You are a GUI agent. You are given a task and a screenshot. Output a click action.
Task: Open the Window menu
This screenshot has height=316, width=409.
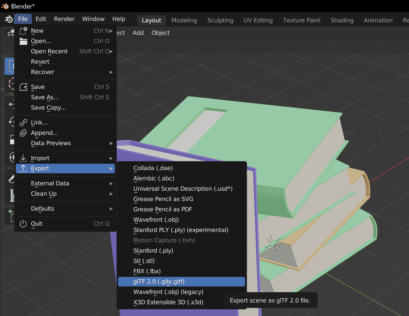click(x=93, y=19)
